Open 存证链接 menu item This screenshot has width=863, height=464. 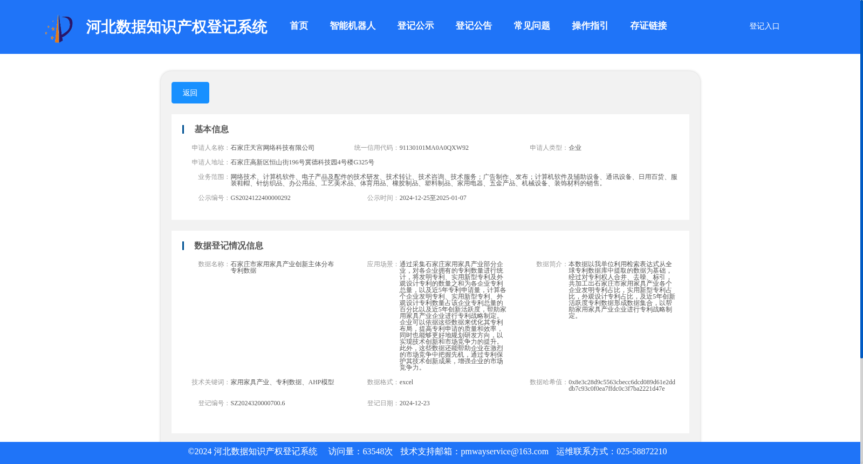[648, 26]
